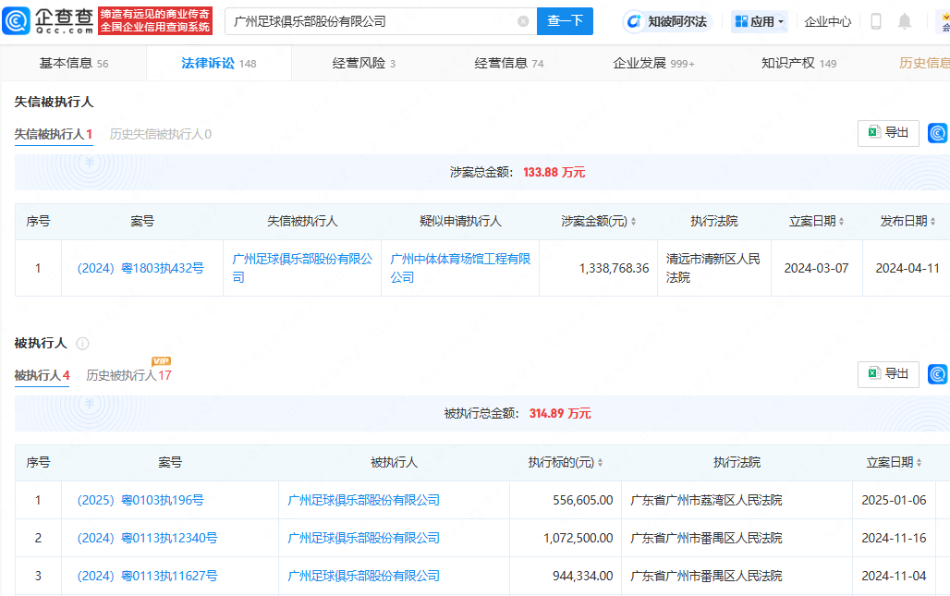Open the 知彼阿尔法 assistant icon
This screenshot has width=950, height=596.
[x=634, y=22]
